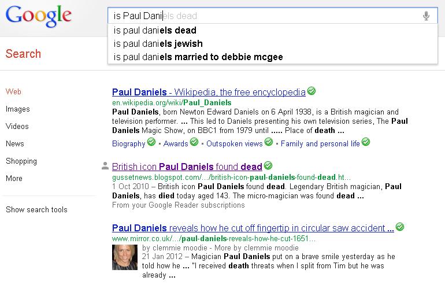Image resolution: width=445 pixels, height=288 pixels.
Task: Open 'British icon Paul Daniels found dead' link
Action: 187,167
